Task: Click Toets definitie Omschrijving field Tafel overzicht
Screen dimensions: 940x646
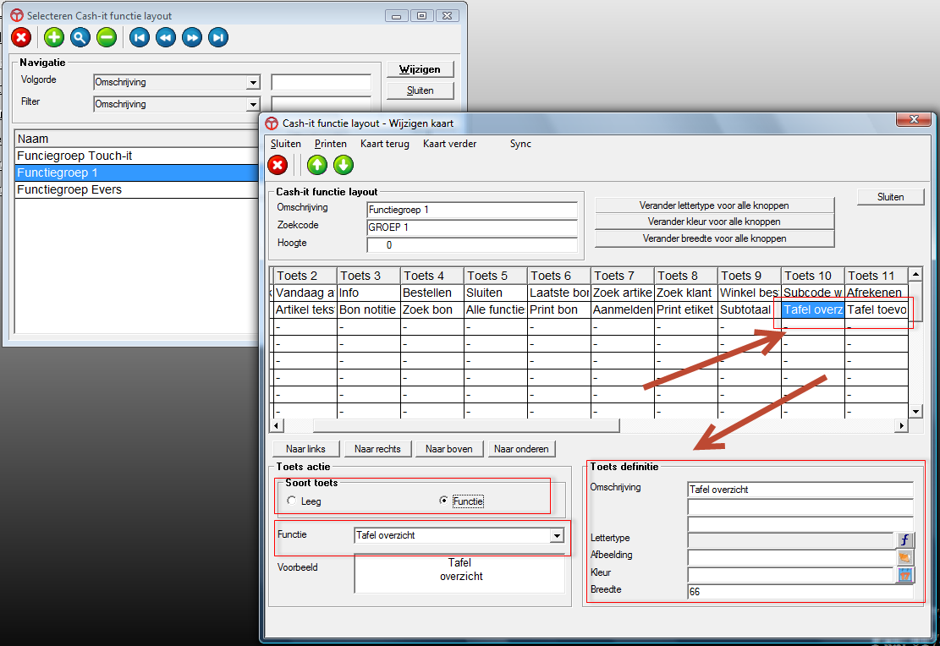Action: (800, 490)
